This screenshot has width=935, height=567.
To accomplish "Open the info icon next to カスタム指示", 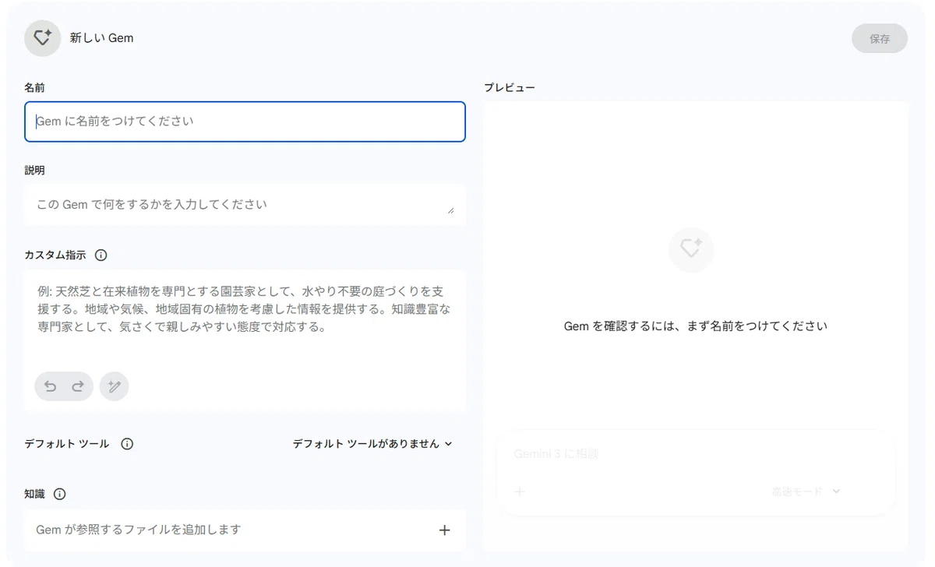I will pyautogui.click(x=101, y=255).
